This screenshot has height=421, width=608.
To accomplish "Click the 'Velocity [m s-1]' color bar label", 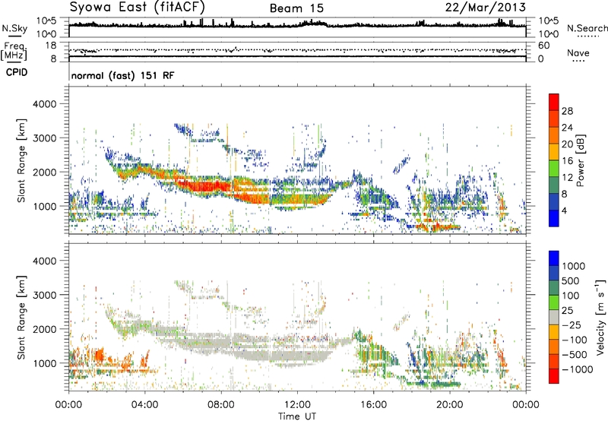I will click(600, 317).
